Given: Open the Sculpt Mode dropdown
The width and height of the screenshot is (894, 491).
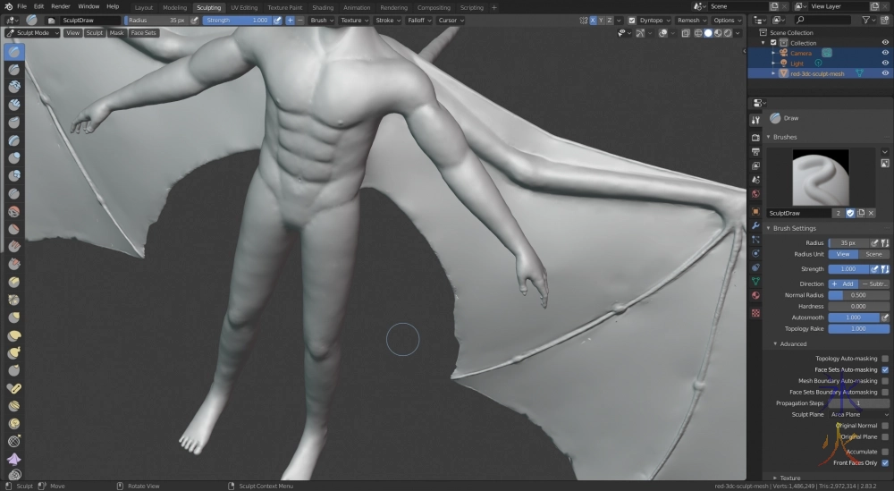Looking at the screenshot, I should pyautogui.click(x=33, y=33).
